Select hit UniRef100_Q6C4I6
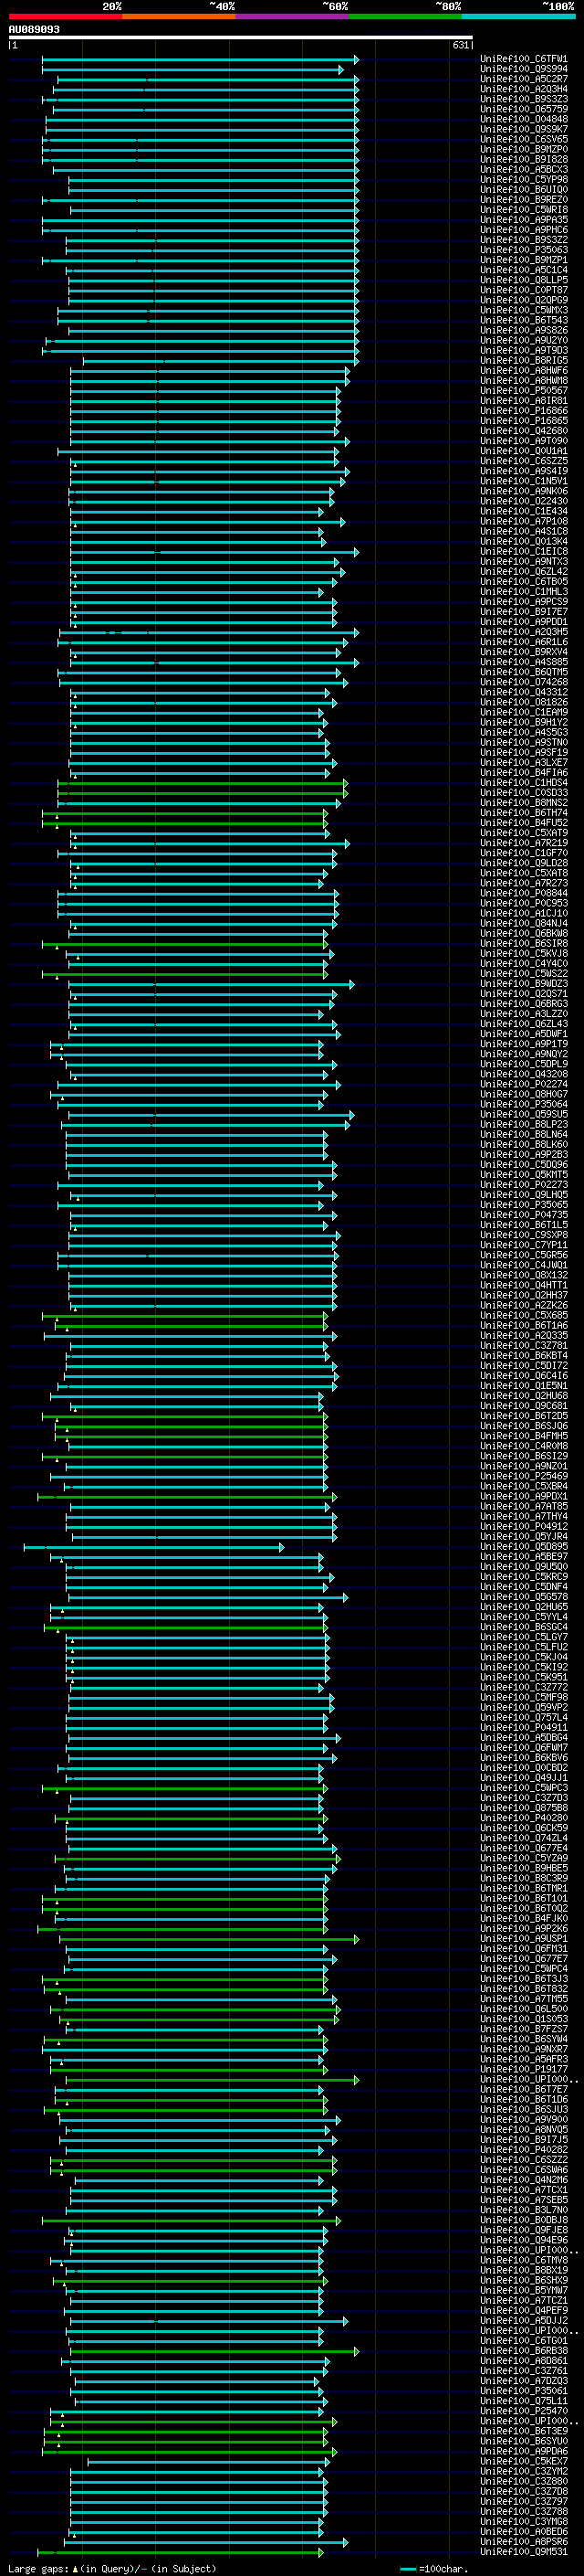Viewport: 584px width, 2576px height. click(x=524, y=1375)
